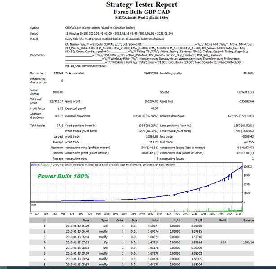
Task: Click the Type column header
Action: point(104,221)
